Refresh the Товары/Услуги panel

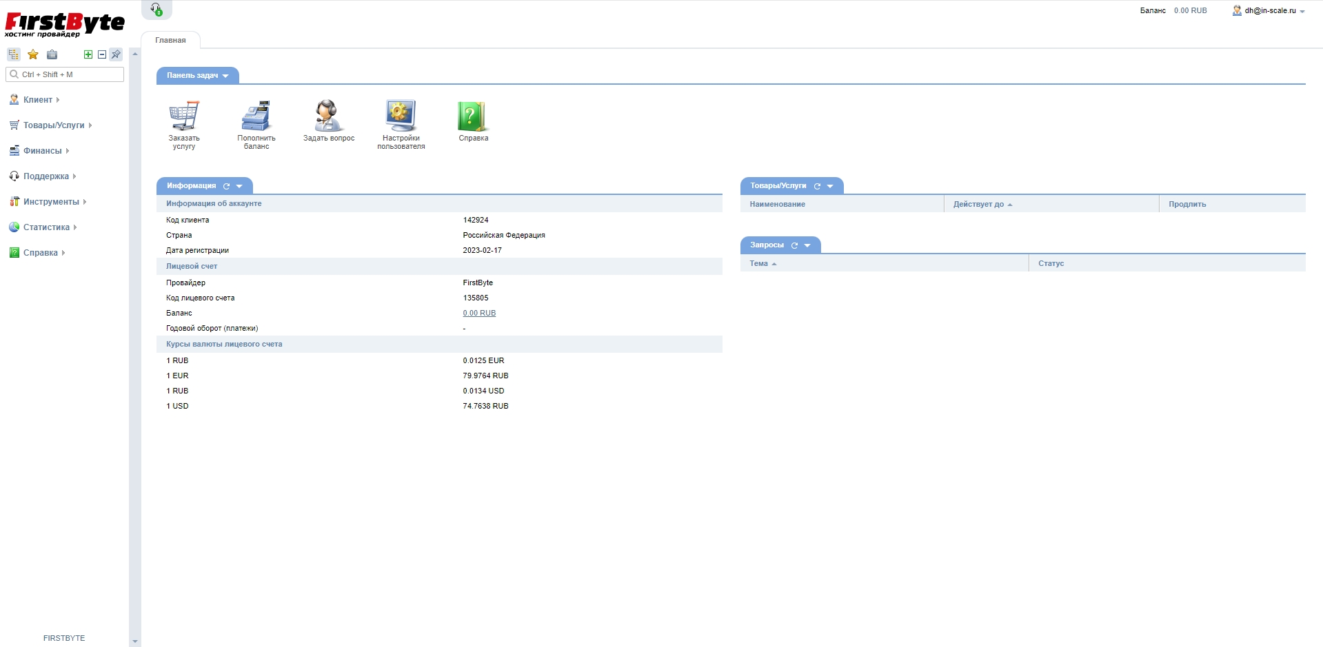pos(817,186)
